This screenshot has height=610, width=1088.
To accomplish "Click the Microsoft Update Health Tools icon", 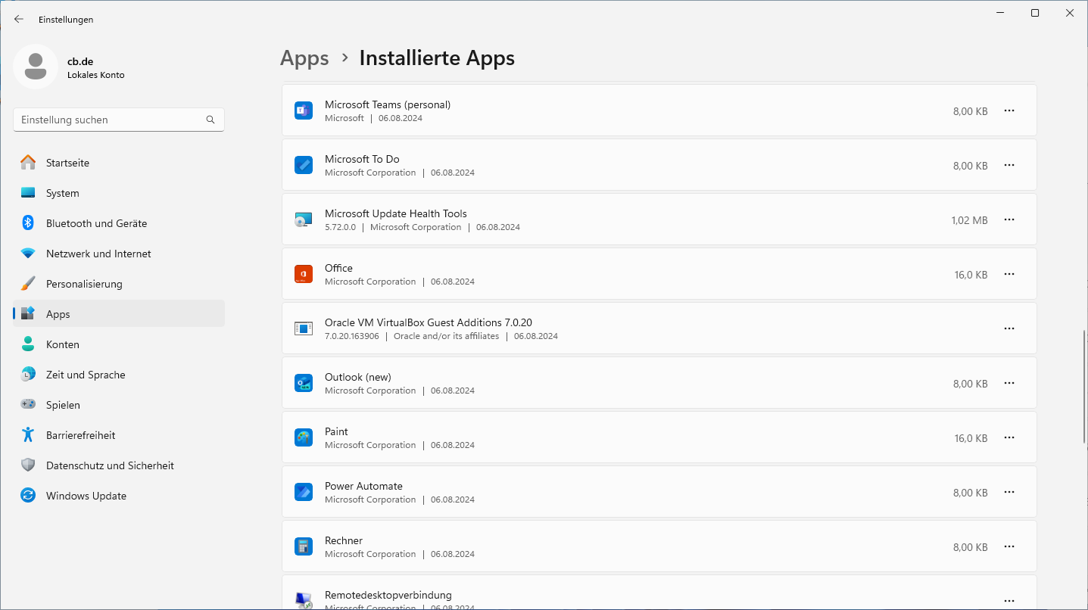I will (303, 219).
